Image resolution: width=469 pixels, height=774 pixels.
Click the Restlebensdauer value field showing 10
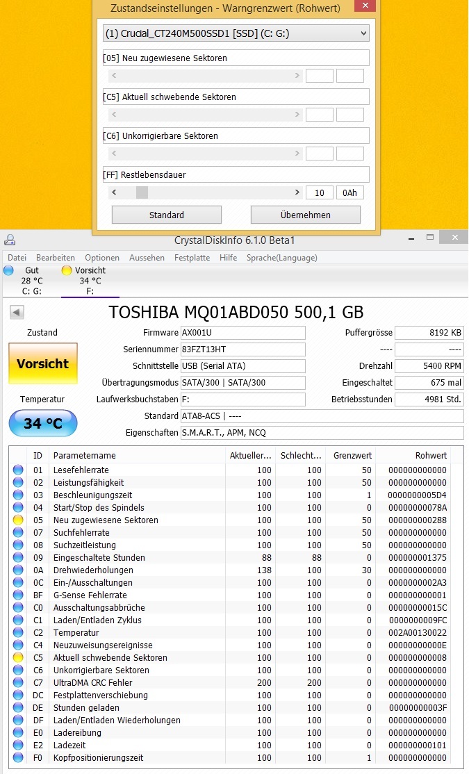[320, 192]
